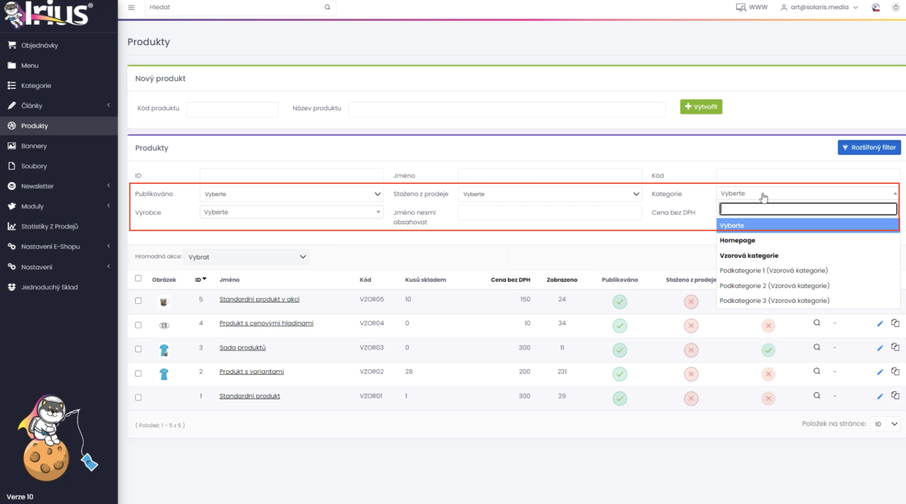The image size is (906, 504).
Task: Open the WWW site preview icon
Action: coord(741,7)
